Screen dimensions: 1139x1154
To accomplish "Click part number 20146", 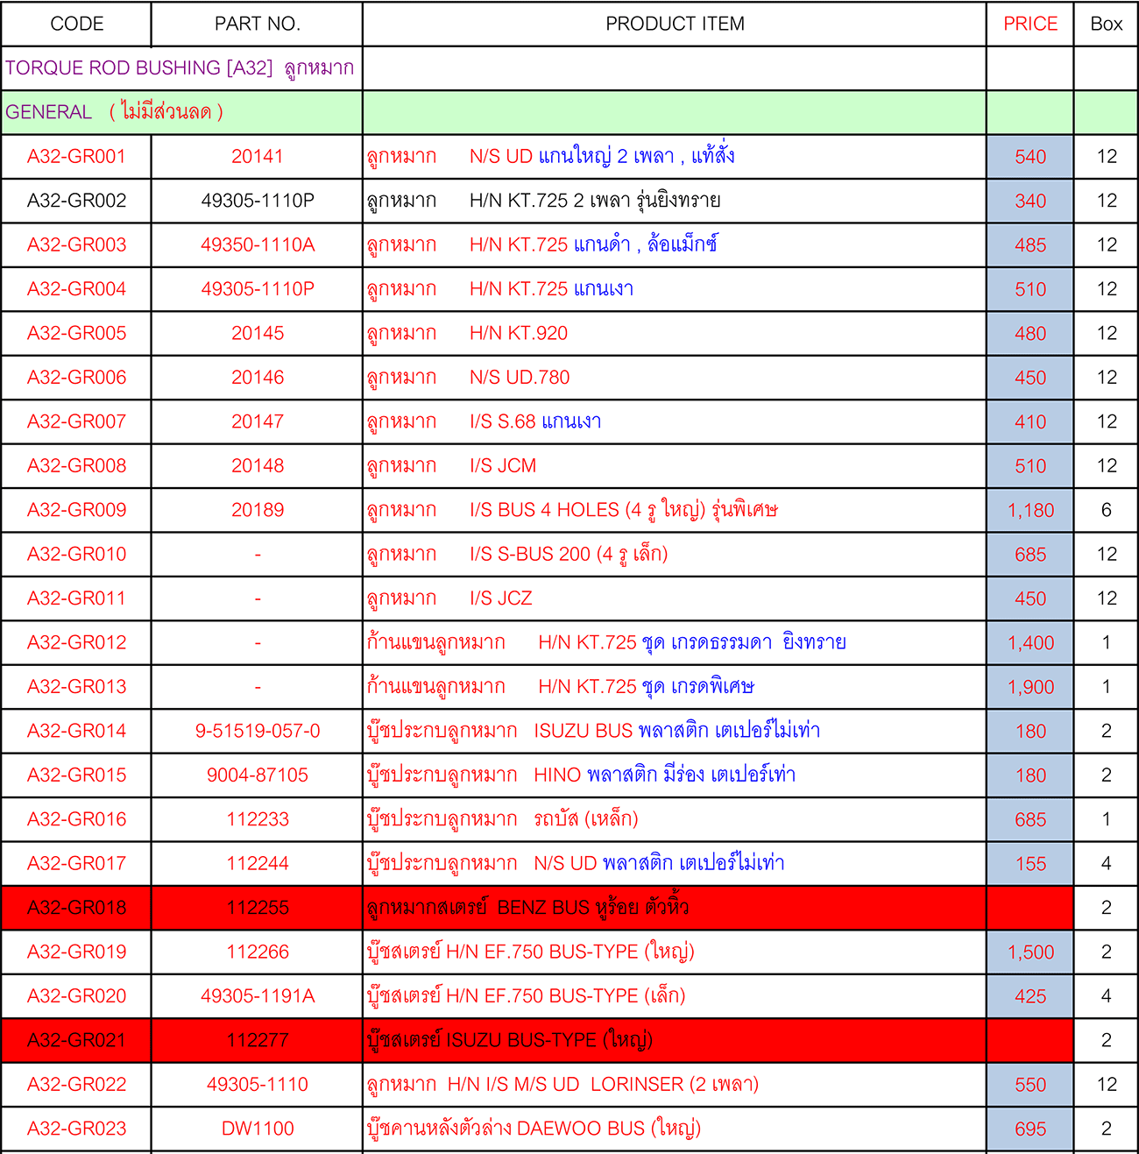I will pos(258,378).
